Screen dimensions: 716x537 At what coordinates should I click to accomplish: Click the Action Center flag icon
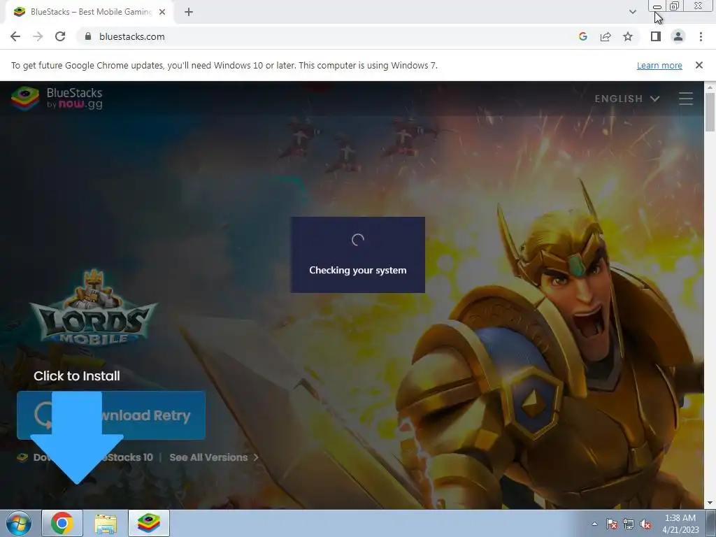(x=612, y=524)
